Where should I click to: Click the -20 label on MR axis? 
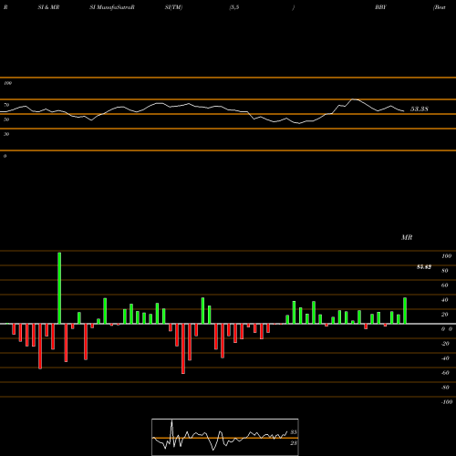(445, 344)
